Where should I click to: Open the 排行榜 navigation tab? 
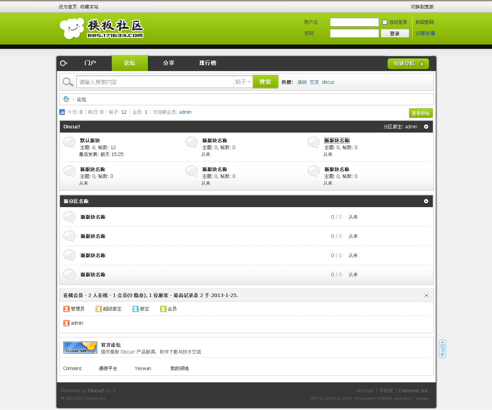tap(208, 63)
